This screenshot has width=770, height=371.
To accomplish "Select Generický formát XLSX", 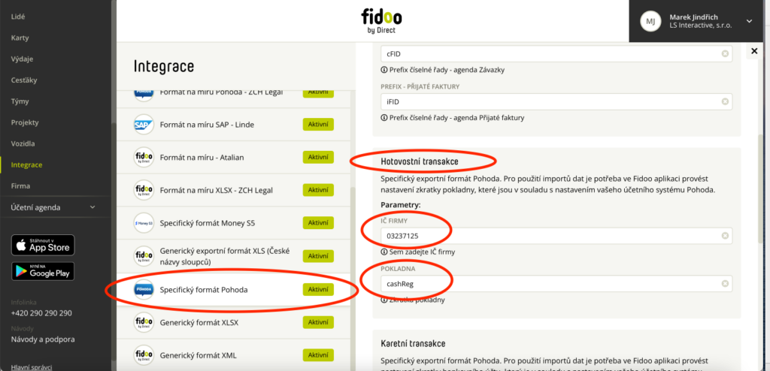I will (x=233, y=322).
